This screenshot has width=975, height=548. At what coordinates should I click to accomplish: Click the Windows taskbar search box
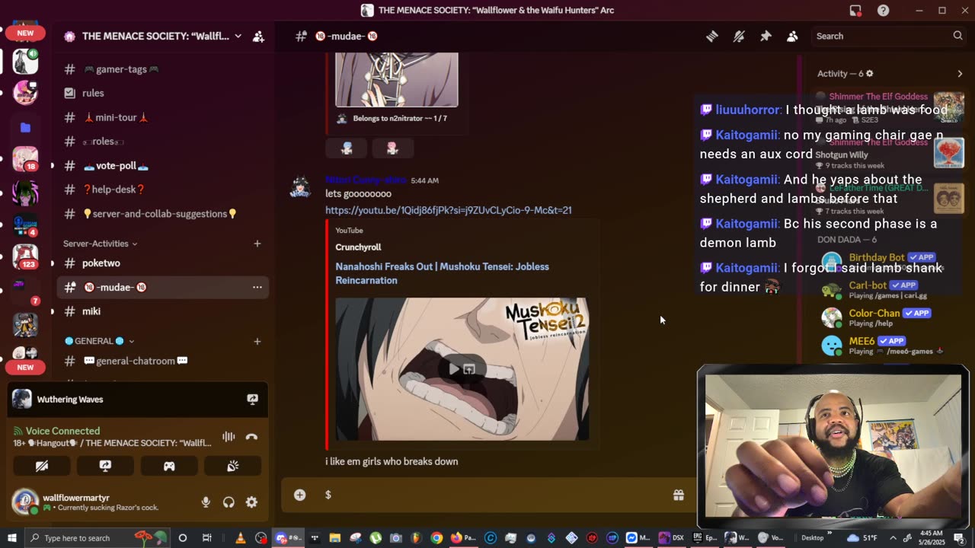[x=99, y=538]
